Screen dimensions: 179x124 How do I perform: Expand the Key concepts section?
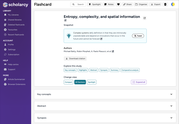(105, 94)
